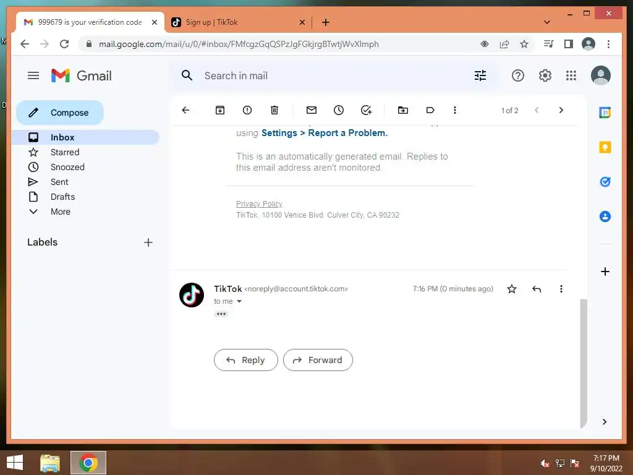Screen dimensions: 633x475
Task: Open the Google apps grid
Action: (x=571, y=75)
